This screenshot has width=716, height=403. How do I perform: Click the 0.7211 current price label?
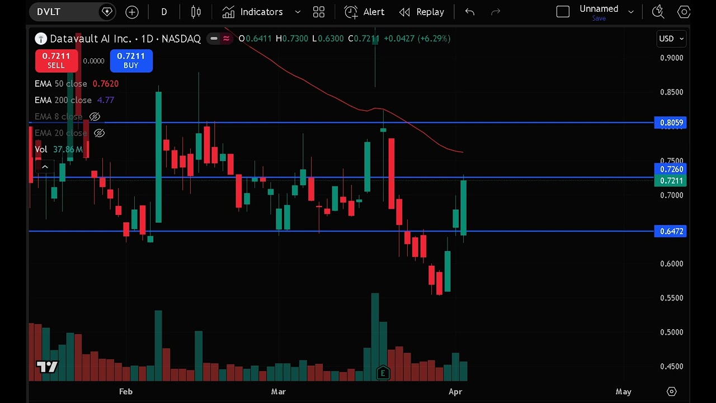click(x=670, y=181)
